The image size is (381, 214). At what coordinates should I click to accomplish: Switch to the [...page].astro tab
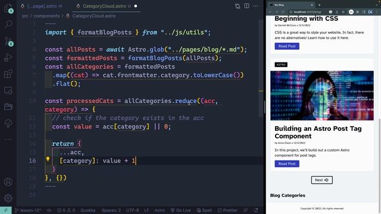[42, 6]
